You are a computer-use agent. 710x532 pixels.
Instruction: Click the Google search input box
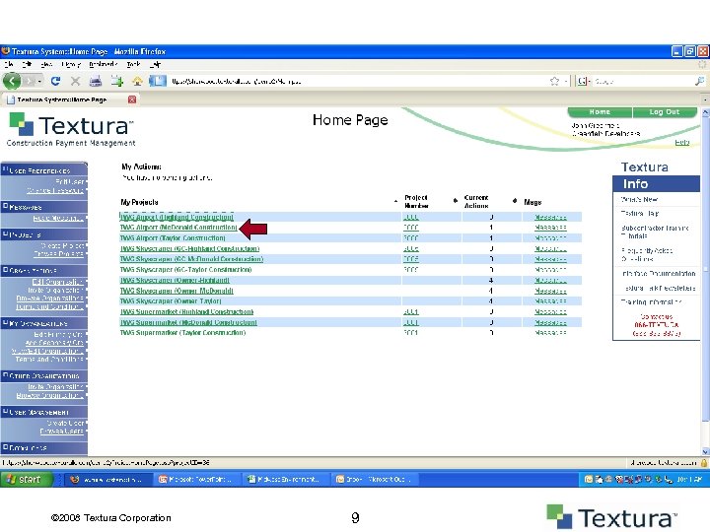[643, 81]
